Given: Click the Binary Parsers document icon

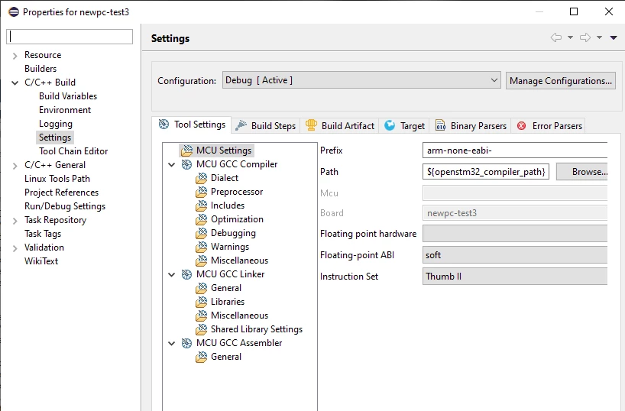Looking at the screenshot, I should tap(440, 125).
